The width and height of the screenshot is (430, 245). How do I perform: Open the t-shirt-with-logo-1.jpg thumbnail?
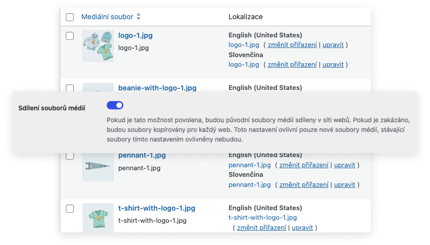click(x=98, y=218)
